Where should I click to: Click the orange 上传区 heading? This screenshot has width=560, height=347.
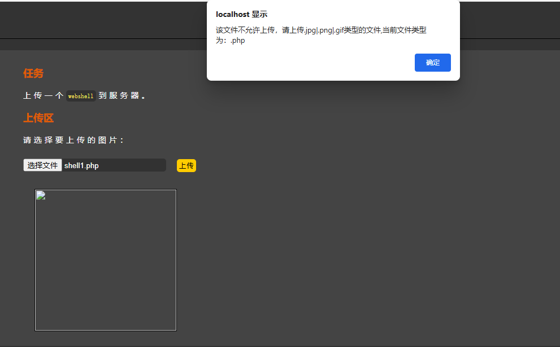(38, 118)
